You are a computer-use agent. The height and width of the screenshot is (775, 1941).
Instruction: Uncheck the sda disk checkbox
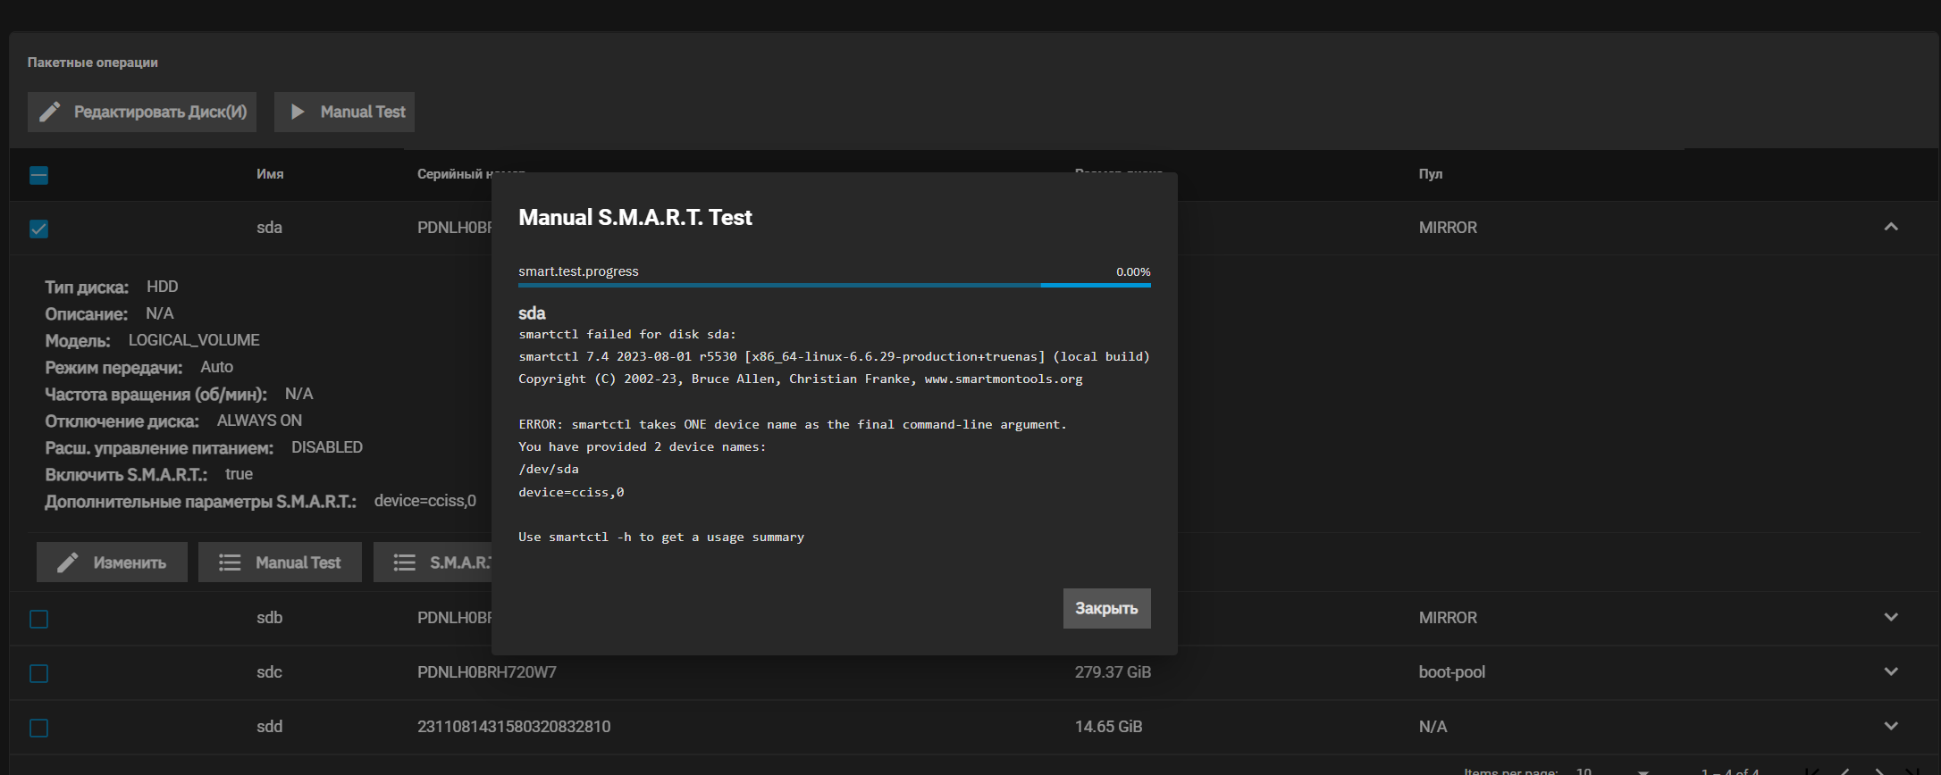tap(38, 229)
